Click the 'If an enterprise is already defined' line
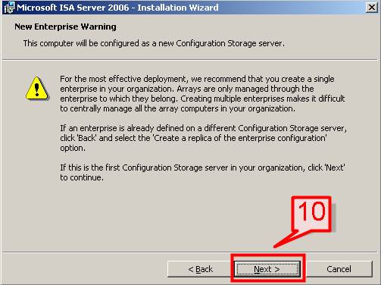The width and height of the screenshot is (381, 285). [x=203, y=128]
